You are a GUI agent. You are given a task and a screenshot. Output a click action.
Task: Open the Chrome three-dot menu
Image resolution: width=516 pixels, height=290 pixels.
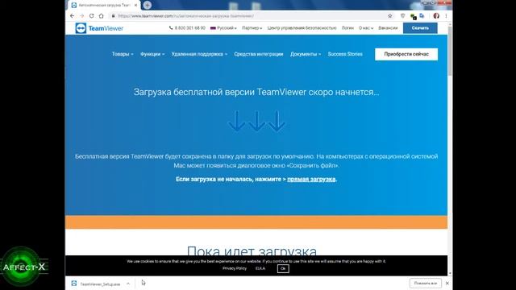pyautogui.click(x=446, y=16)
